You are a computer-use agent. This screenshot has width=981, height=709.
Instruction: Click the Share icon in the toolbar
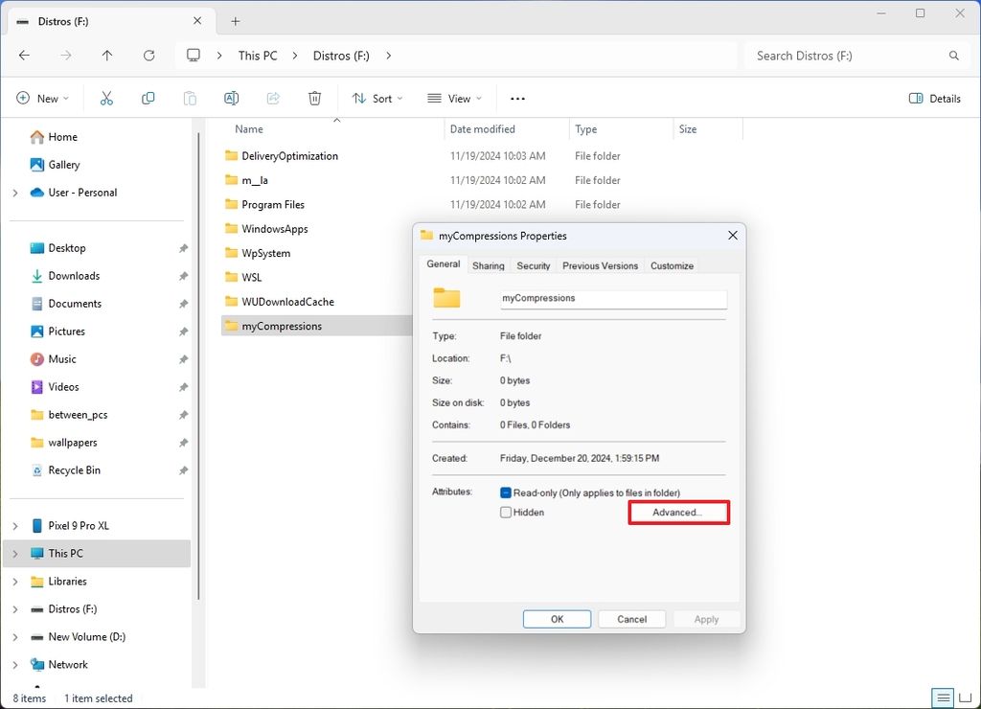click(273, 98)
